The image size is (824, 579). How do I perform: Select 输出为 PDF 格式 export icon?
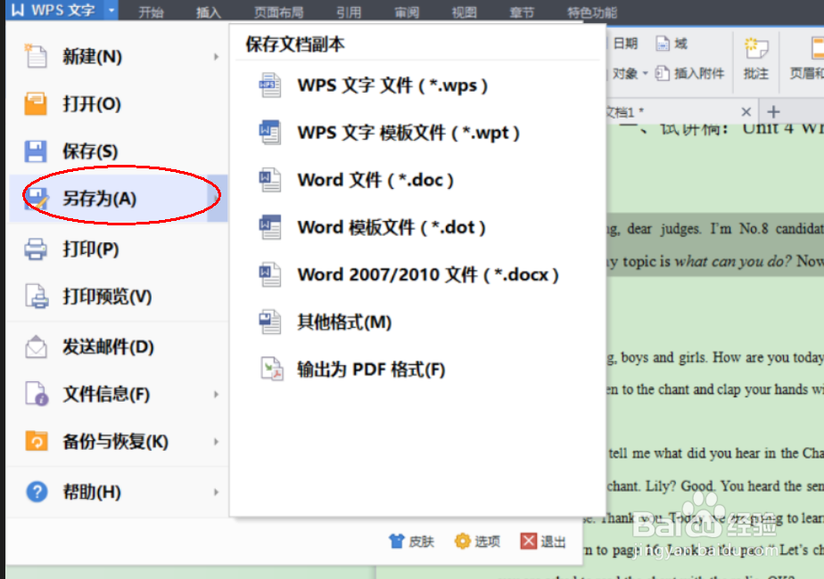[272, 366]
